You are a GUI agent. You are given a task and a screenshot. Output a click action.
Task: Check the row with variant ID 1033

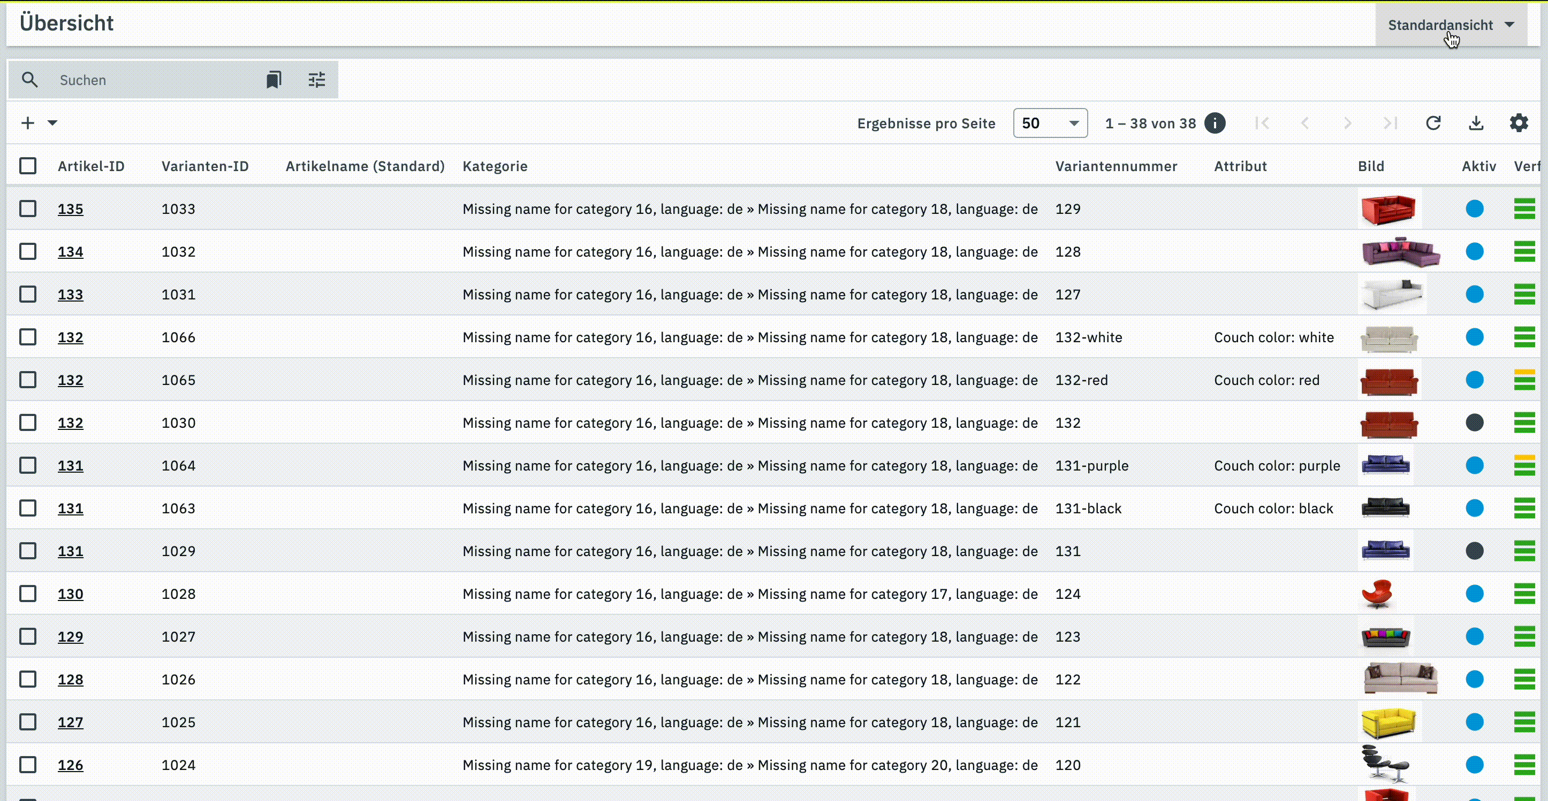pos(28,209)
